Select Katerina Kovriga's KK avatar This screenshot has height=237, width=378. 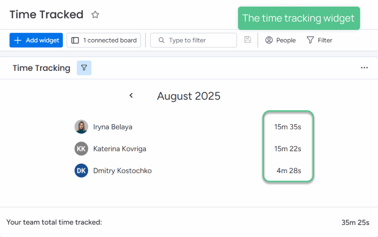point(81,149)
